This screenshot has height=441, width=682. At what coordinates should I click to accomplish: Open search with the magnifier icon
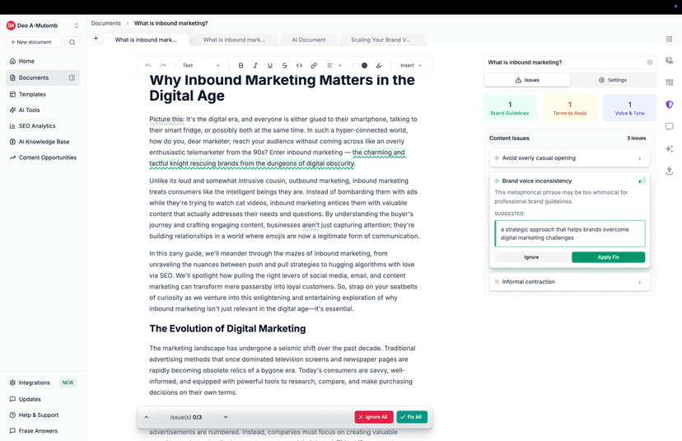(x=72, y=42)
